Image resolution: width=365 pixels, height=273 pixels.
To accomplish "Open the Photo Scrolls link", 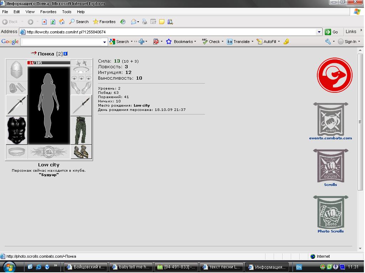I will click(x=330, y=231).
